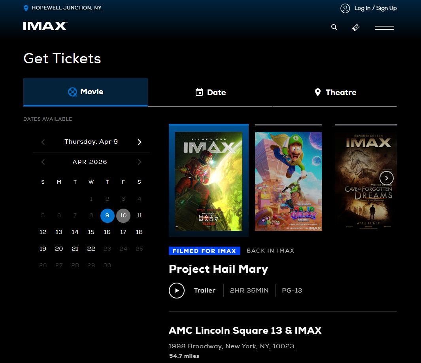This screenshot has width=421, height=363.
Task: Select April 15 on the calendar
Action: (91, 232)
